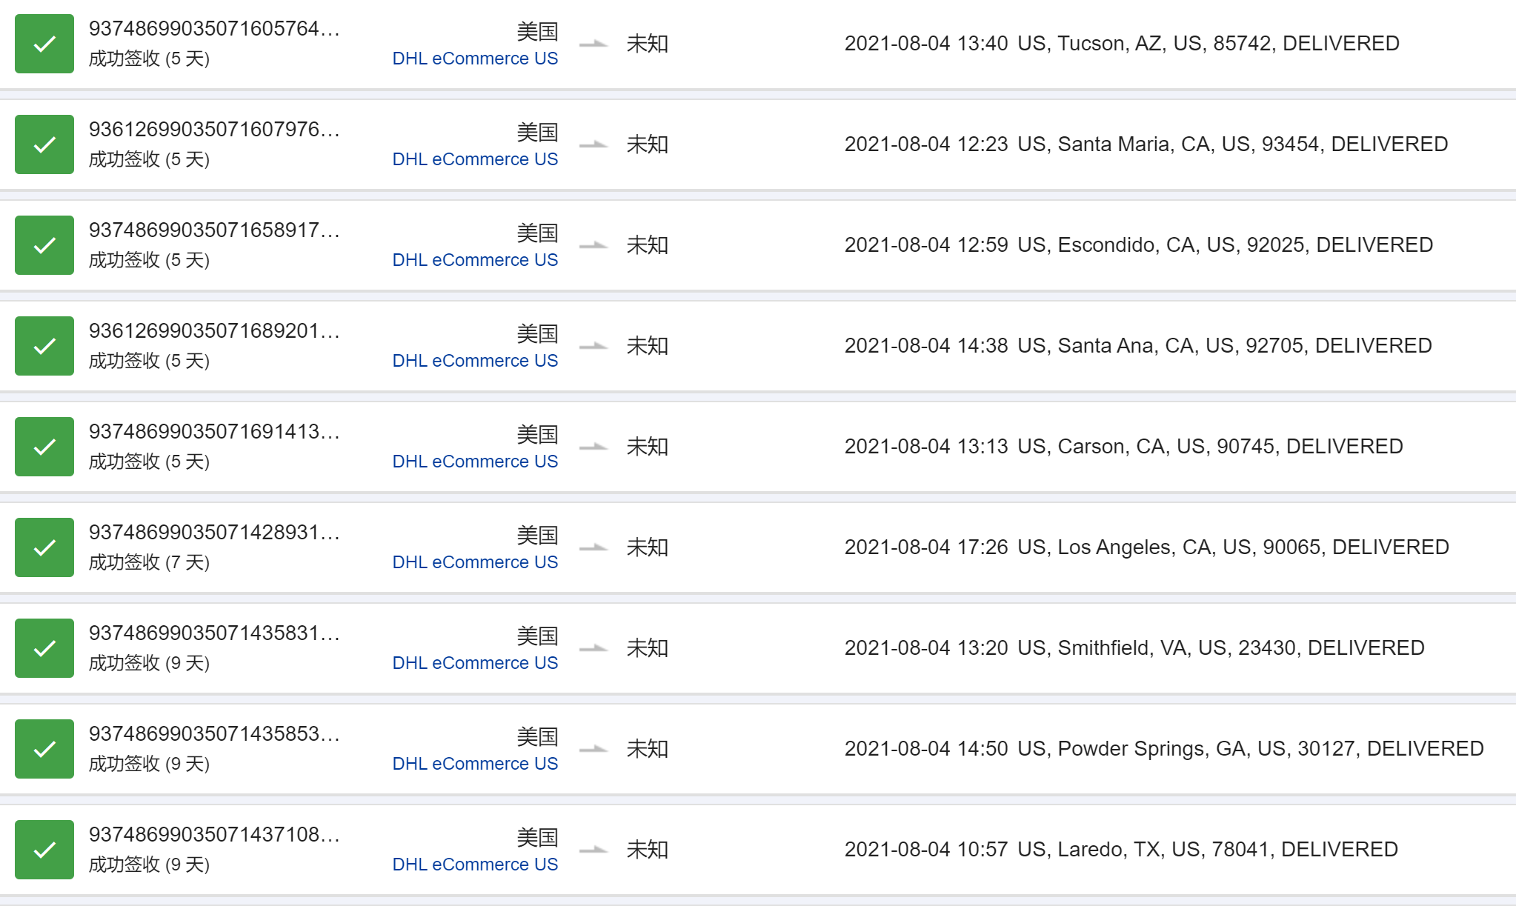This screenshot has width=1516, height=906.
Task: Click green checkmark icon for Tucson delivery
Action: 44,44
